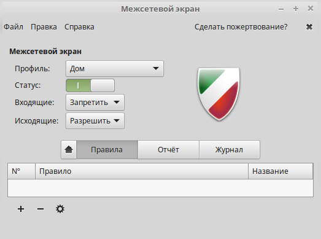Minimize the Межсетевой экран window

281,9
